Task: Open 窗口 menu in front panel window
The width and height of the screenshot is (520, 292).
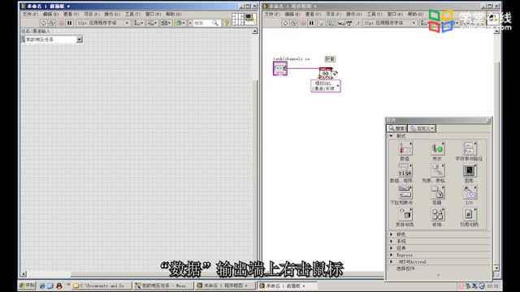Action: pyautogui.click(x=153, y=15)
